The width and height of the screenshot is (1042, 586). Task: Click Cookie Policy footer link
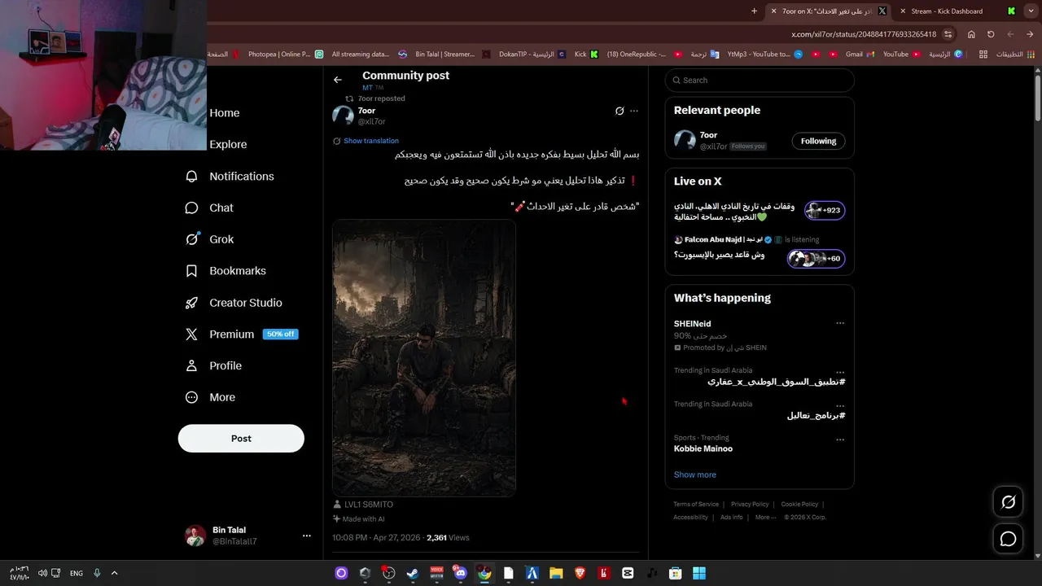pos(799,505)
